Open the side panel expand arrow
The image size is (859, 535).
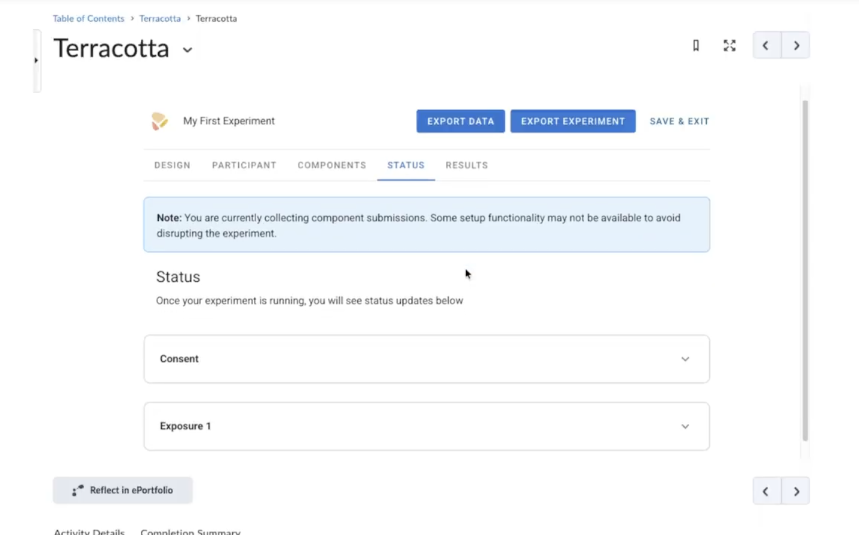36,60
